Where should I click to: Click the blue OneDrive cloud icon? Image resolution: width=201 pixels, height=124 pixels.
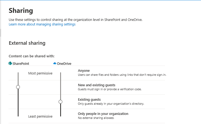pyautogui.click(x=55, y=63)
